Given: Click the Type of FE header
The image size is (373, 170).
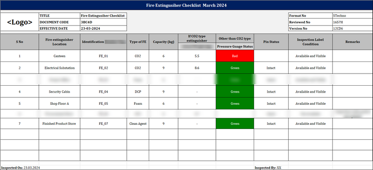Looking at the screenshot, I should [138, 42].
